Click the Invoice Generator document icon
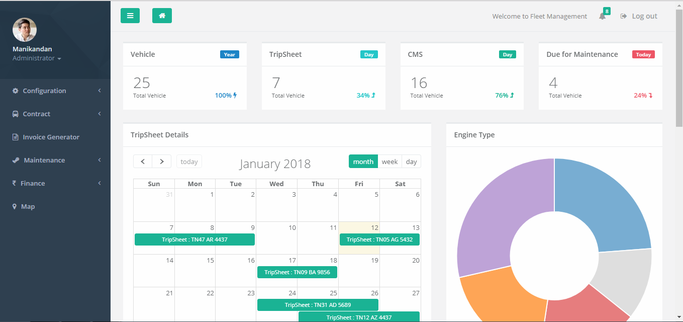This screenshot has width=683, height=322. click(x=15, y=137)
